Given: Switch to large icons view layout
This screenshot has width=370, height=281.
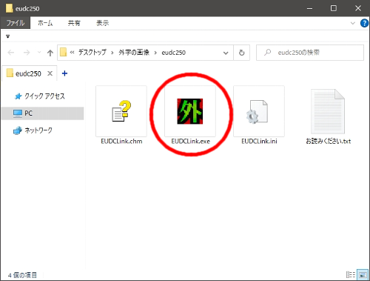Looking at the screenshot, I should pos(363,275).
